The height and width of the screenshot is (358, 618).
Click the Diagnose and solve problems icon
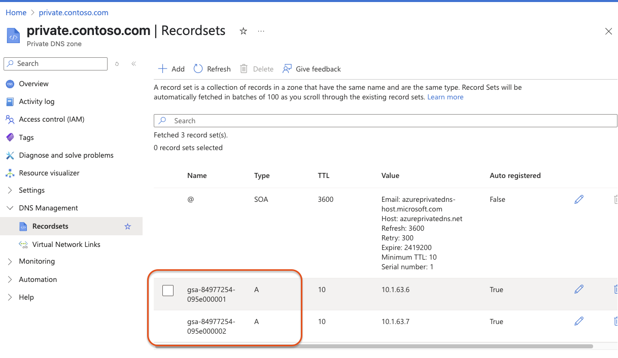tap(10, 155)
